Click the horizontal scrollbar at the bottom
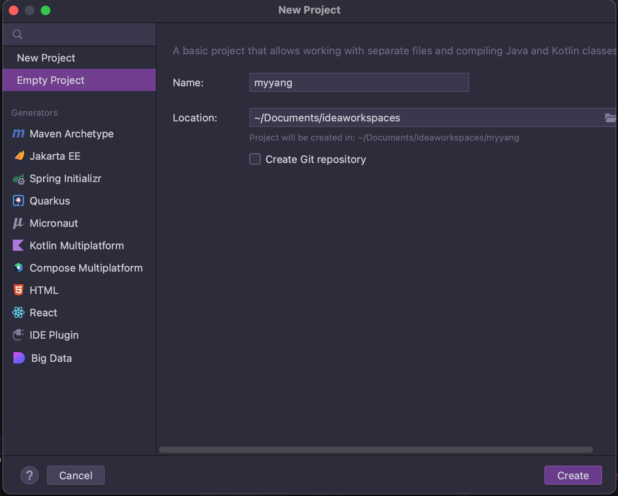 click(x=376, y=450)
